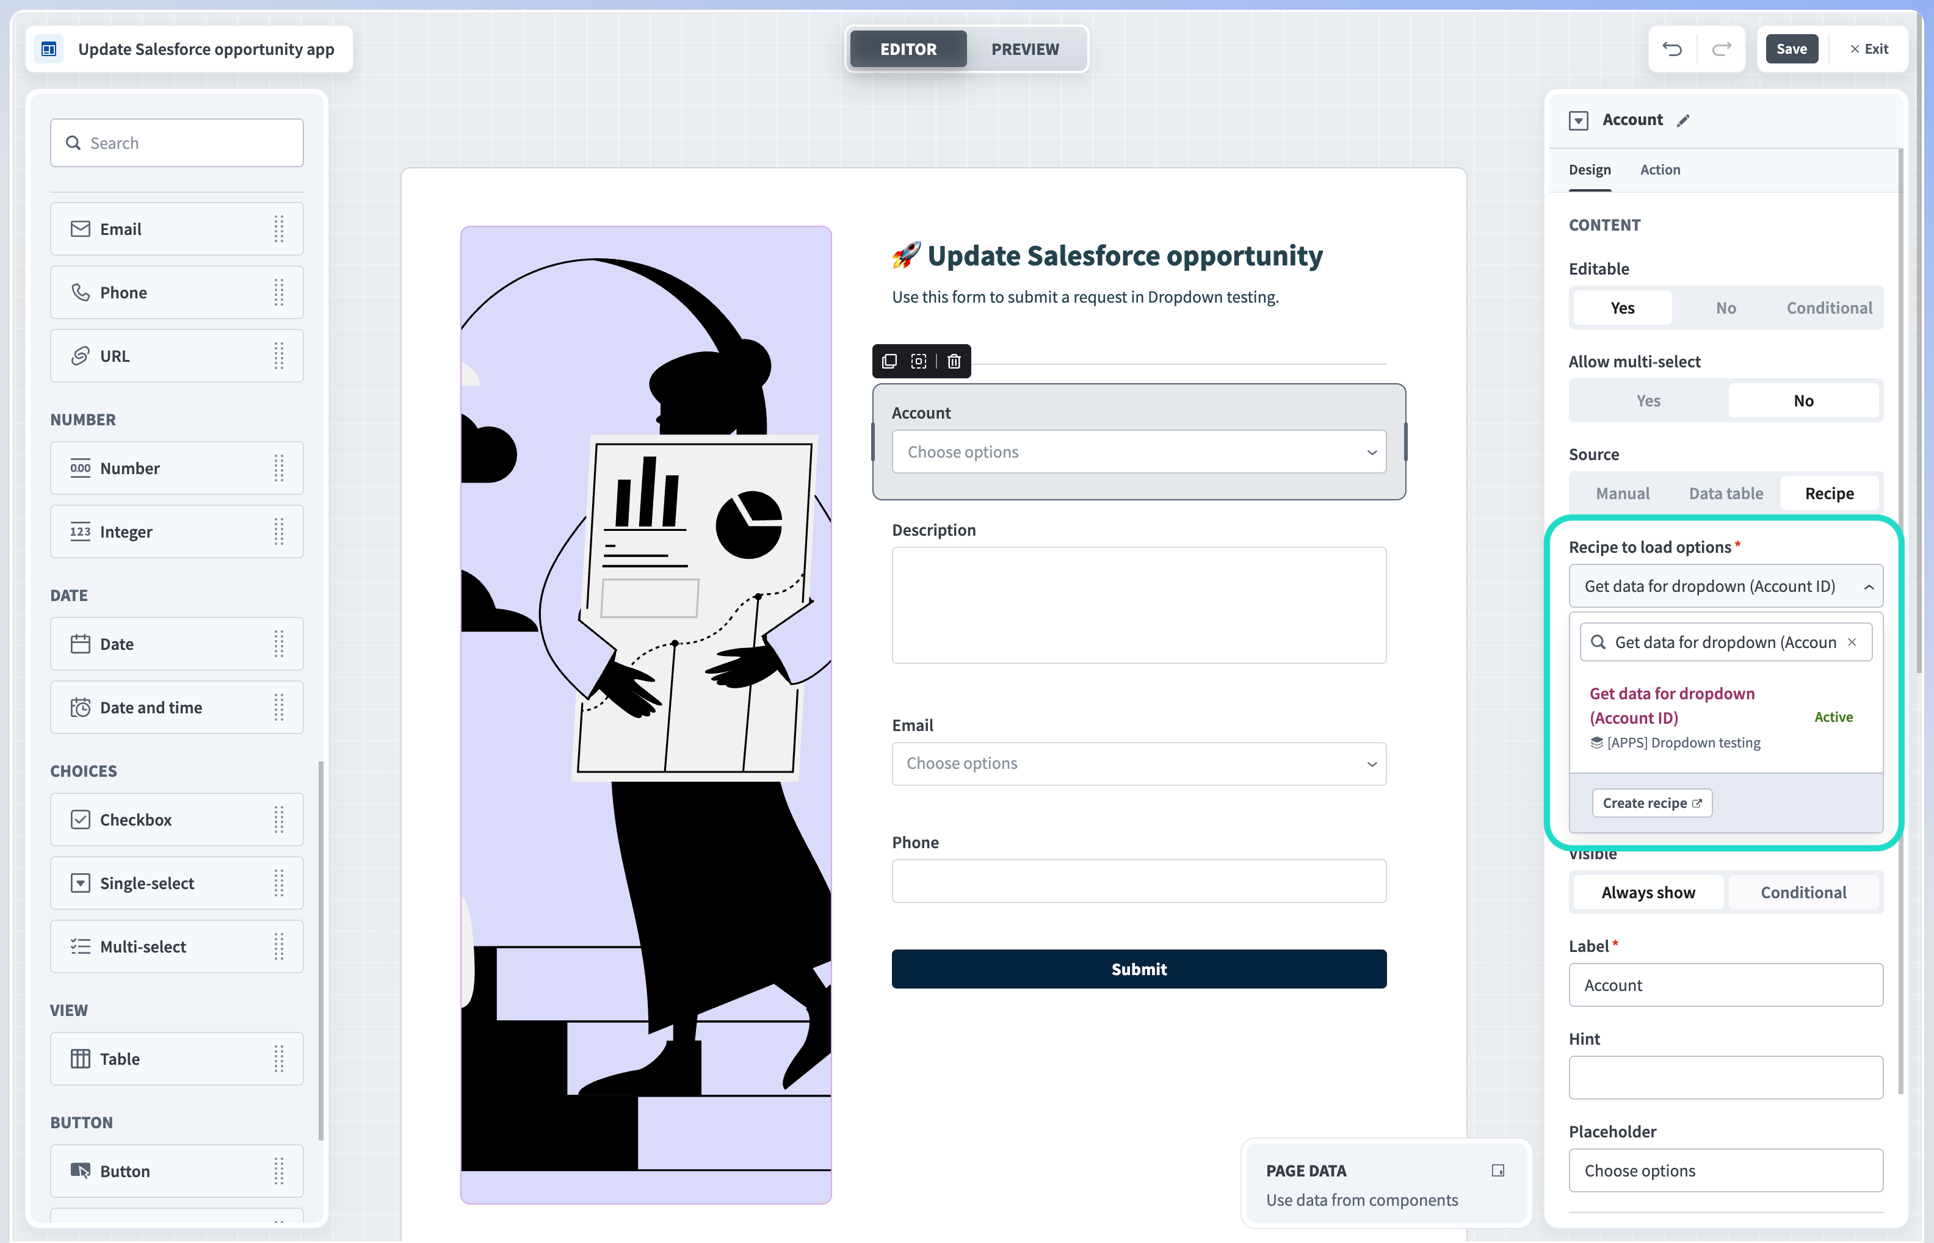Click the Use data from components text
Viewport: 1934px width, 1243px height.
click(x=1361, y=1200)
